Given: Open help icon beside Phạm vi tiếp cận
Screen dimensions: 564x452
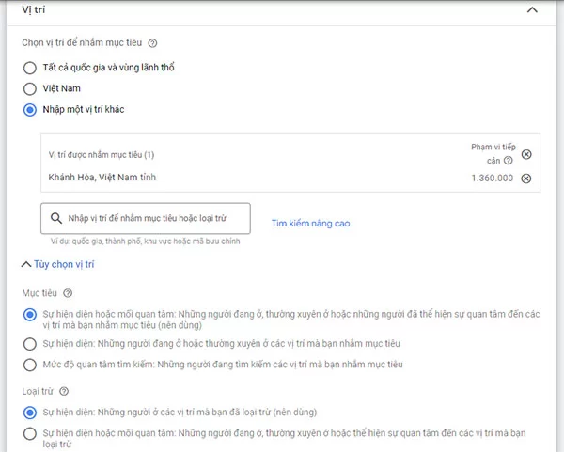Looking at the screenshot, I should point(508,161).
